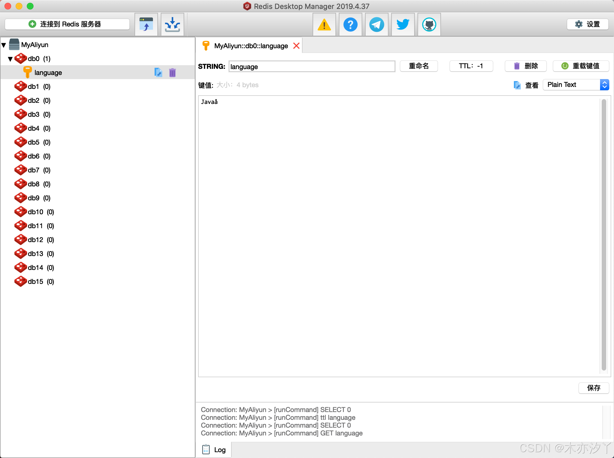Click the key name input field
614x458 pixels.
[311, 67]
